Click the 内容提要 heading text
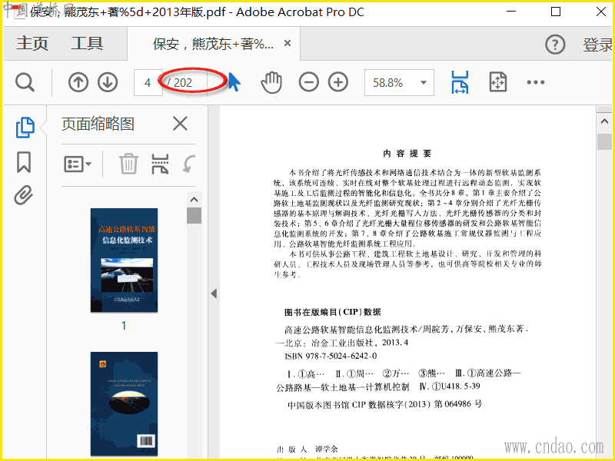Image resolution: width=615 pixels, height=461 pixels. (x=407, y=154)
